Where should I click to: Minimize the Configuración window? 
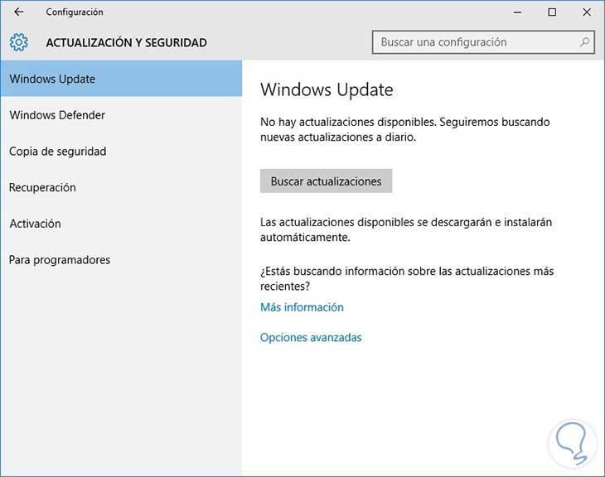517,12
